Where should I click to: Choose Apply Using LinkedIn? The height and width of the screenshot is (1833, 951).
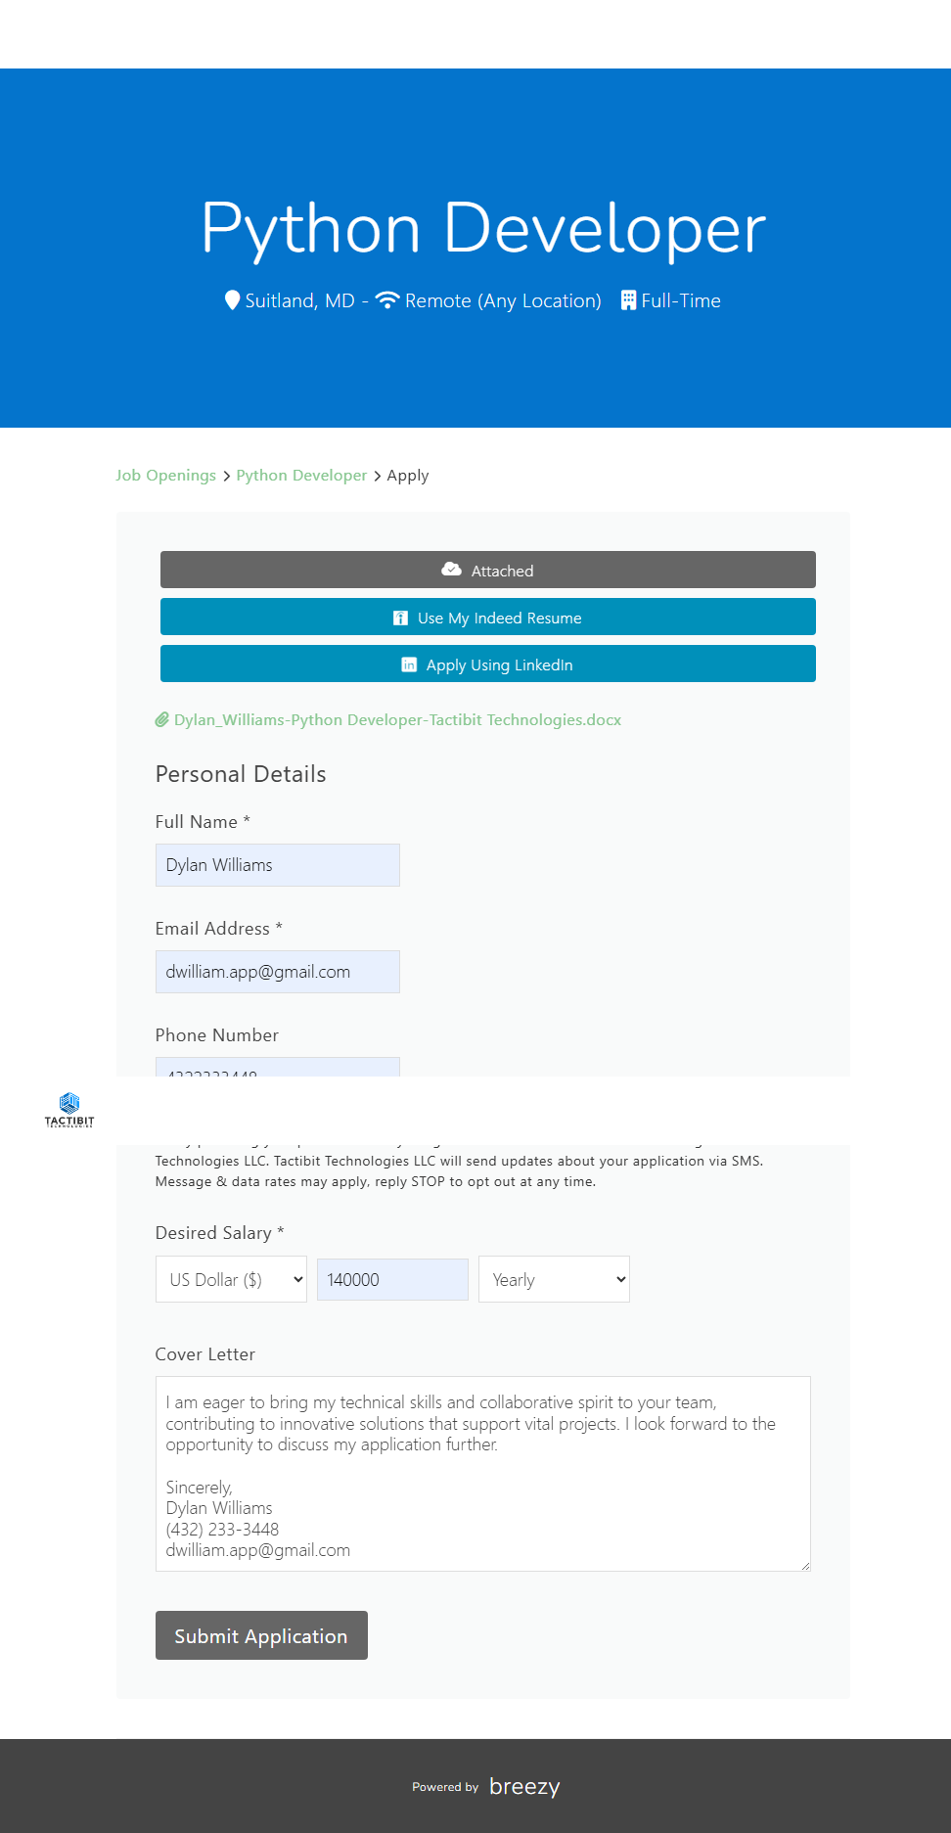click(x=487, y=664)
